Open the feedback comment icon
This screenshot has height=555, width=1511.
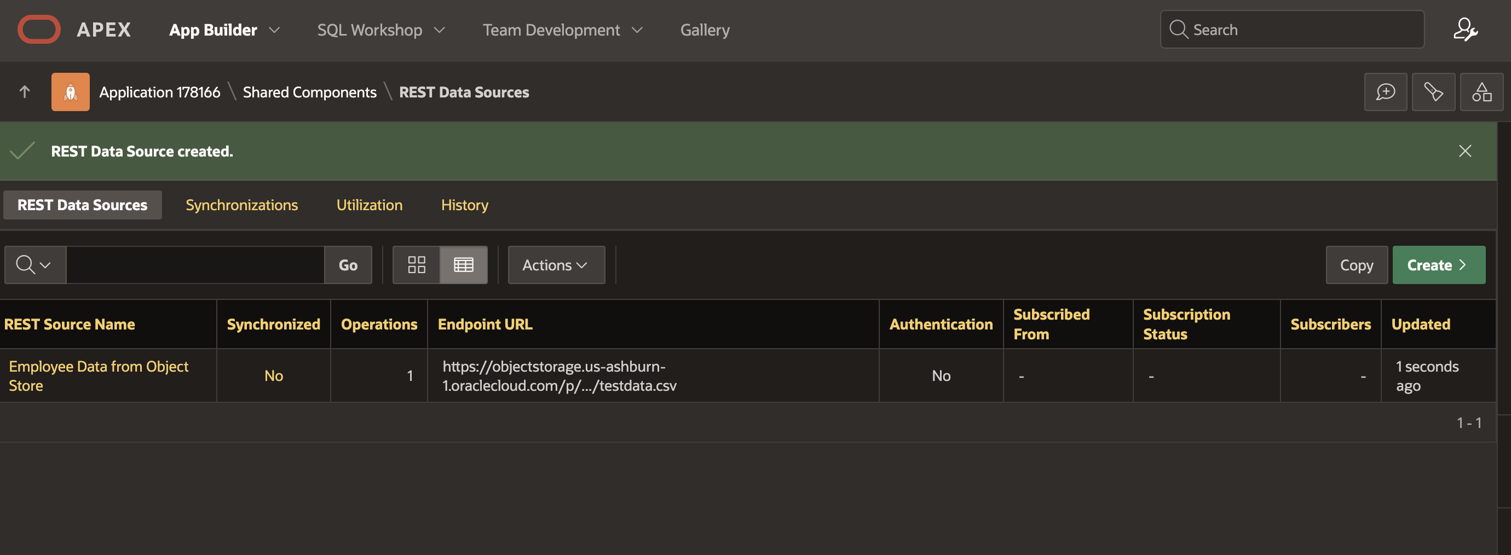click(1385, 92)
